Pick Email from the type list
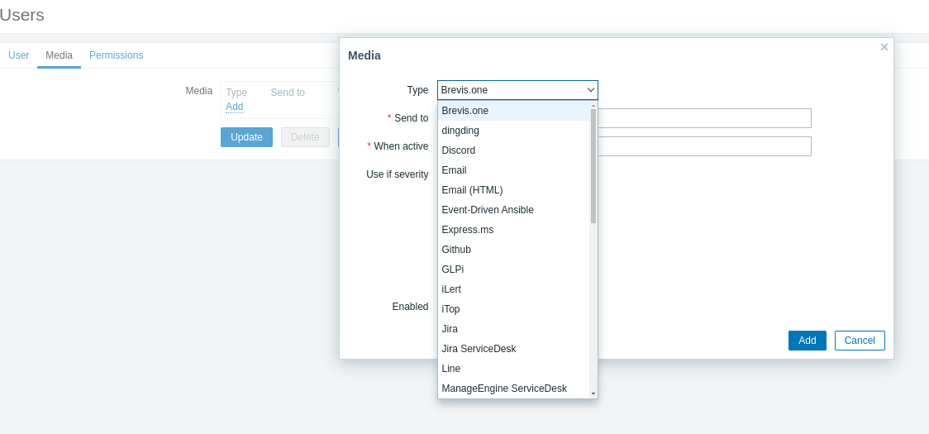 coord(513,170)
